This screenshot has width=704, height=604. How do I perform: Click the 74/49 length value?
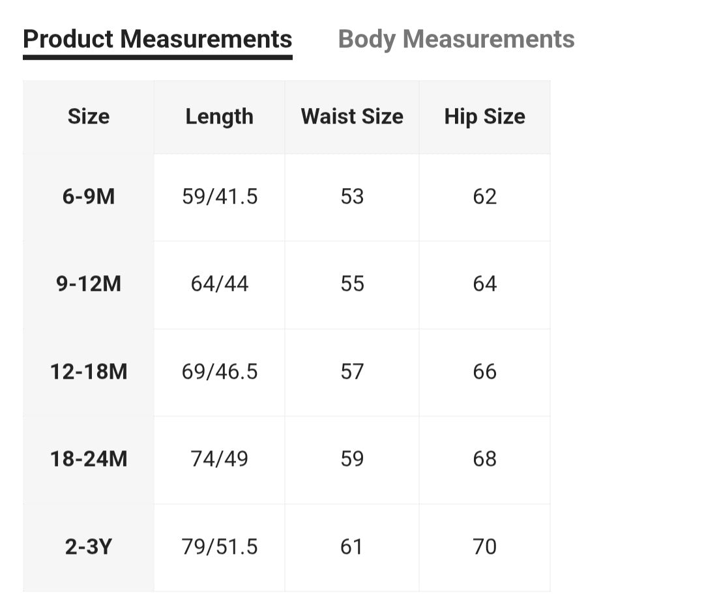[220, 459]
